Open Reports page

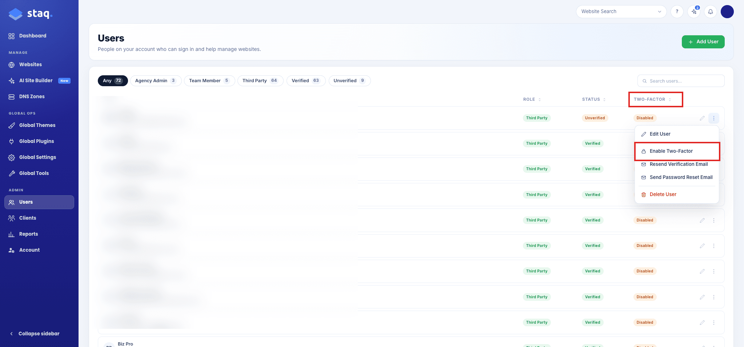[x=28, y=234]
